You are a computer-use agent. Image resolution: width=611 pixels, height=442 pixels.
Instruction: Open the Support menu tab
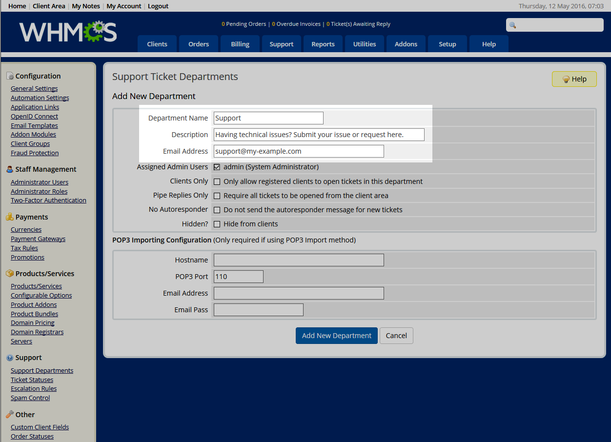coord(282,44)
